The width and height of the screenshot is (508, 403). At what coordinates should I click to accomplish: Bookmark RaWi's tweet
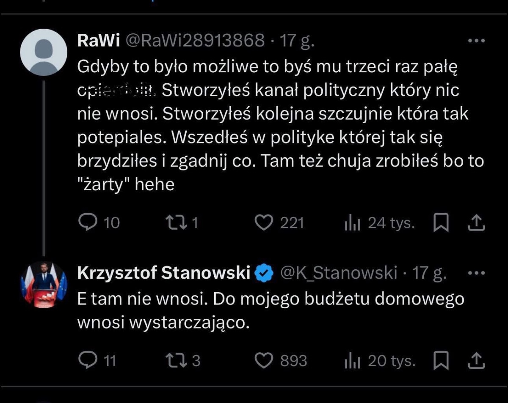click(441, 223)
